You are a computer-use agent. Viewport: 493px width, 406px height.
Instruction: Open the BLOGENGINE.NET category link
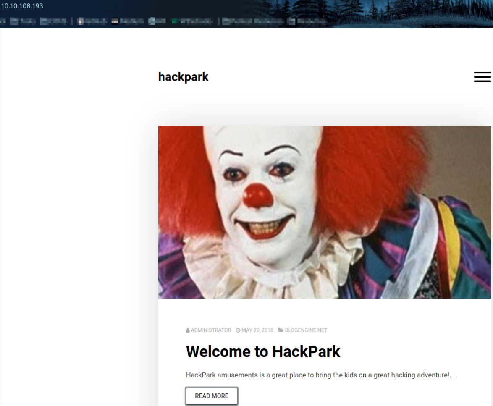[x=306, y=330]
